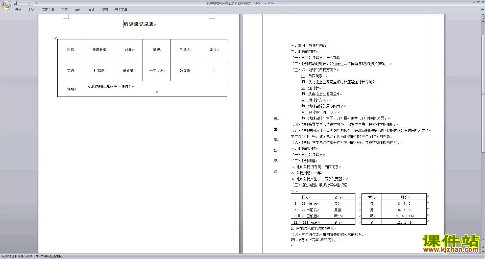Click the Next Page double-arrow button

(x=483, y=251)
